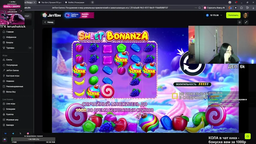Open fullscreen mode with expand arrows icon
The width and height of the screenshot is (256, 144).
click(246, 22)
